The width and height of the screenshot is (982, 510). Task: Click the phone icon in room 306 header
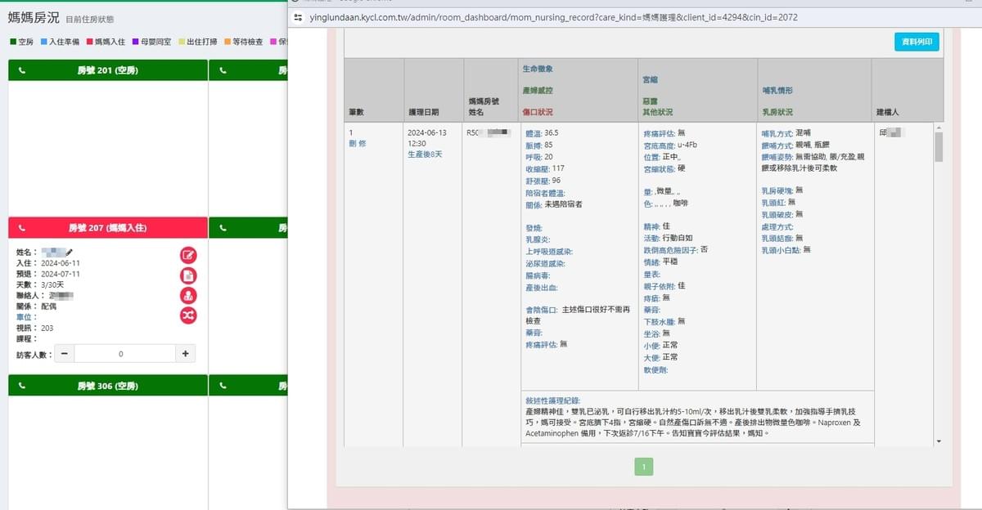click(x=22, y=385)
